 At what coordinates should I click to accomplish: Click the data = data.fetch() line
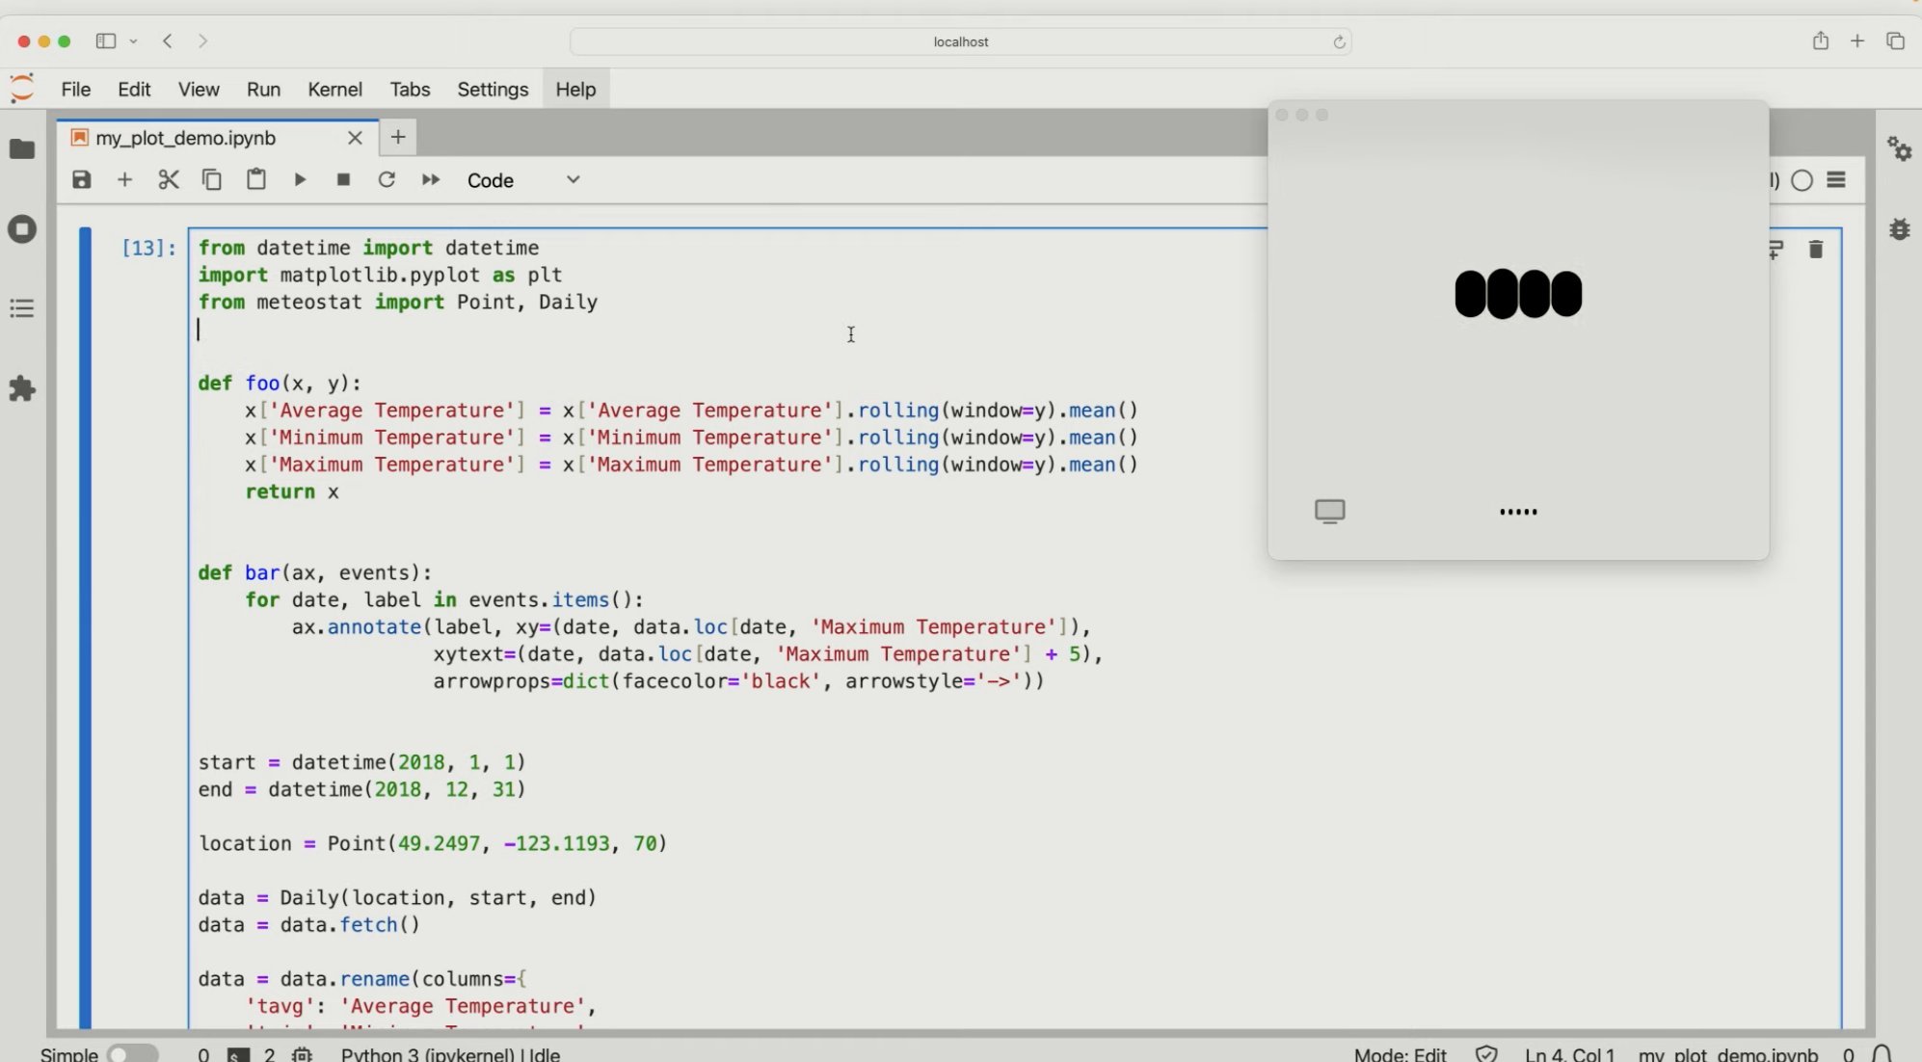tap(309, 925)
